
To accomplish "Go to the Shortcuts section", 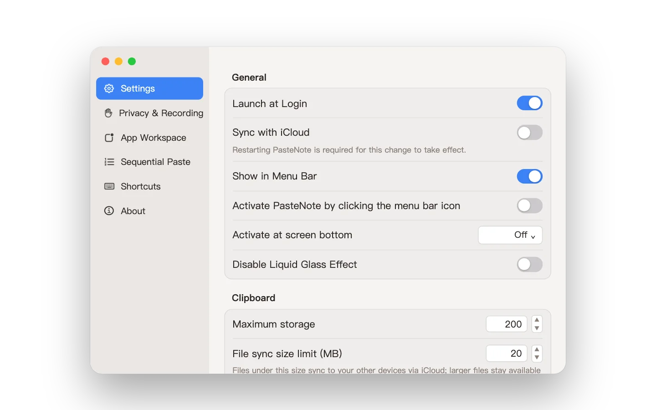I will click(x=149, y=186).
